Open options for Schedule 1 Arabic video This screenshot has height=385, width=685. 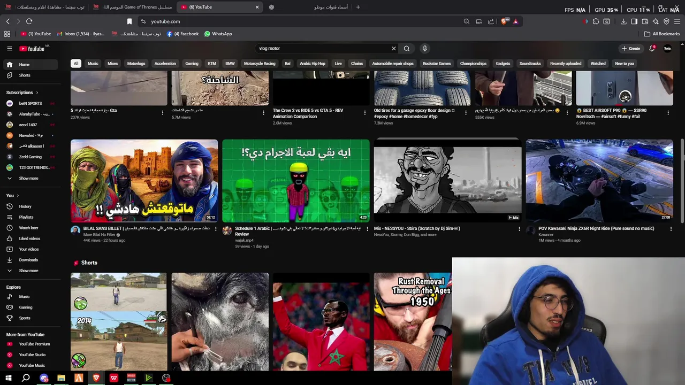[367, 229]
